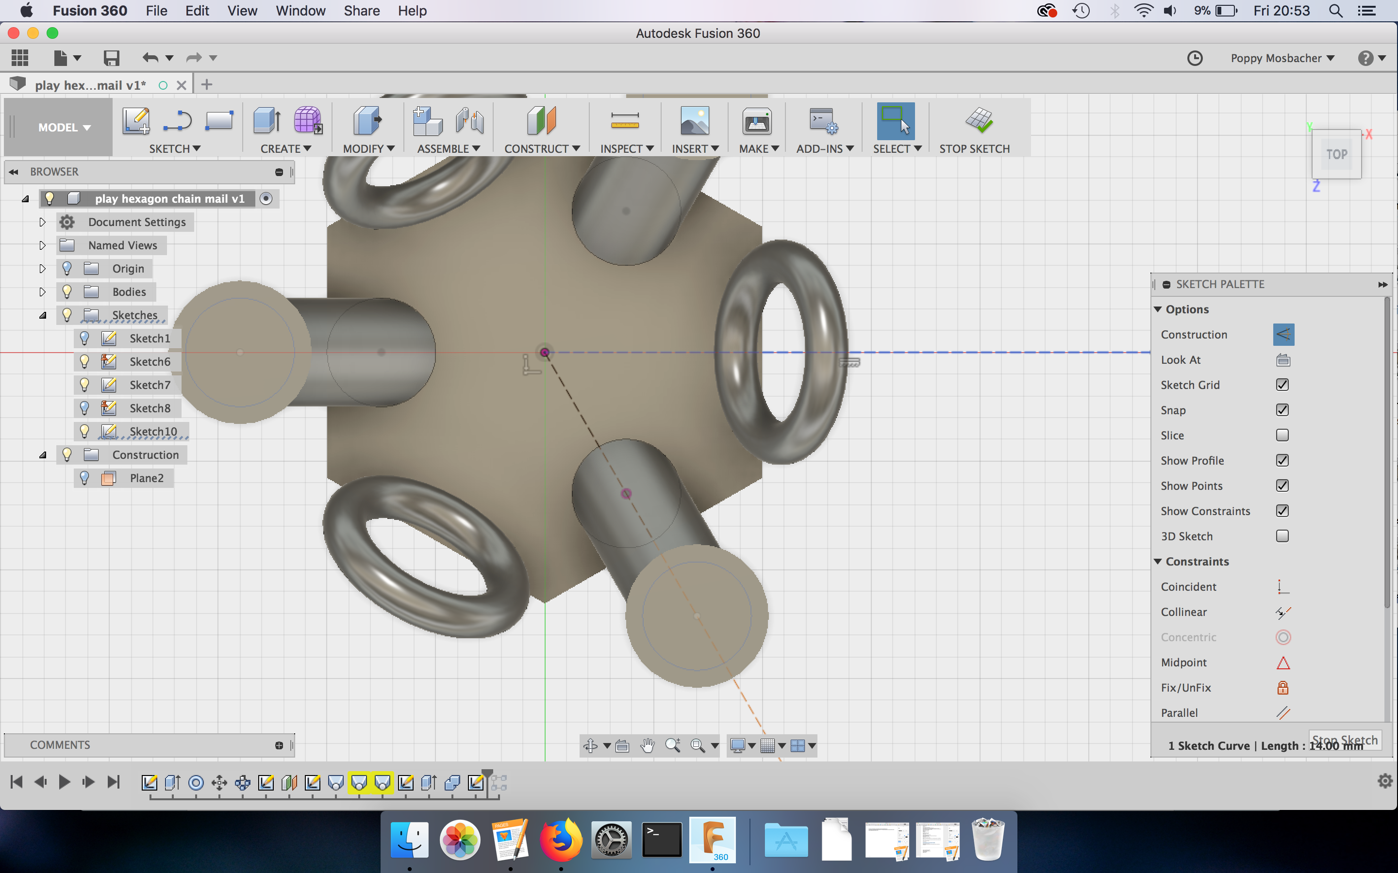Viewport: 1398px width, 873px height.
Task: Click the Fix/UnFix lock icon
Action: (x=1282, y=688)
